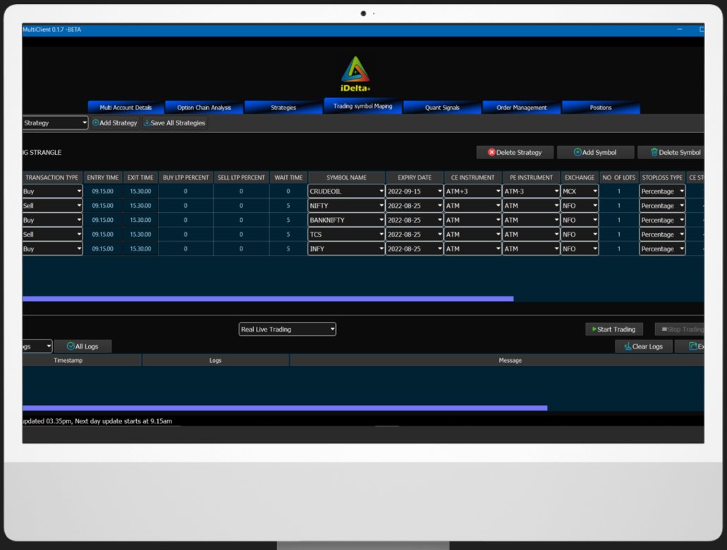Open the INFY symbol name dropdown
Viewport: 727px width, 550px height.
pos(346,249)
